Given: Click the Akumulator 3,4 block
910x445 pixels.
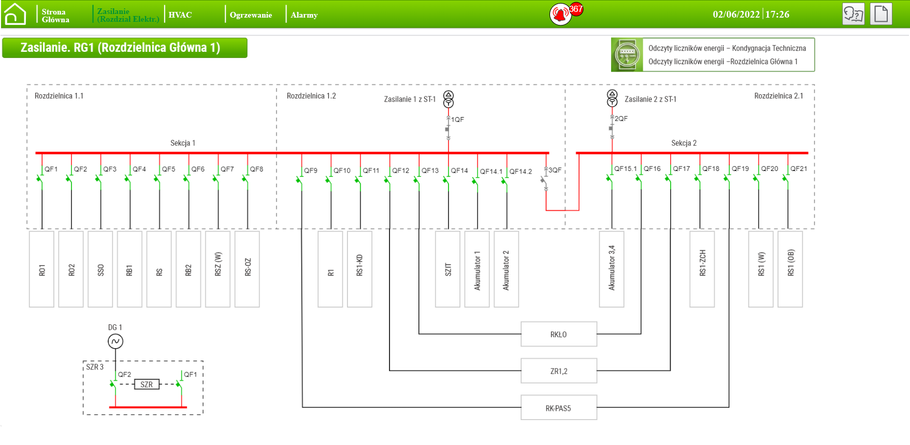Looking at the screenshot, I should click(x=612, y=269).
